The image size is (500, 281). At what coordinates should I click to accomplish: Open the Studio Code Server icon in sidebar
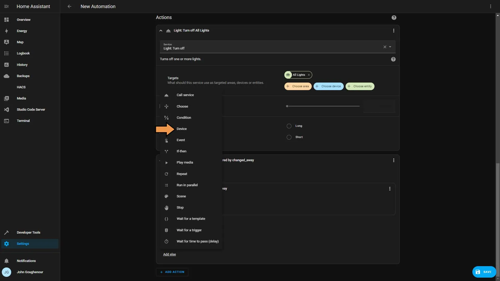[x=7, y=109]
